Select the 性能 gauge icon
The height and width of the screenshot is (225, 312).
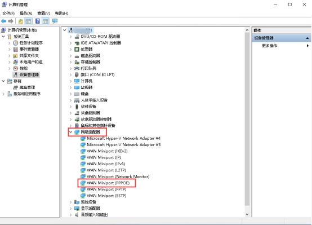[x=16, y=68]
